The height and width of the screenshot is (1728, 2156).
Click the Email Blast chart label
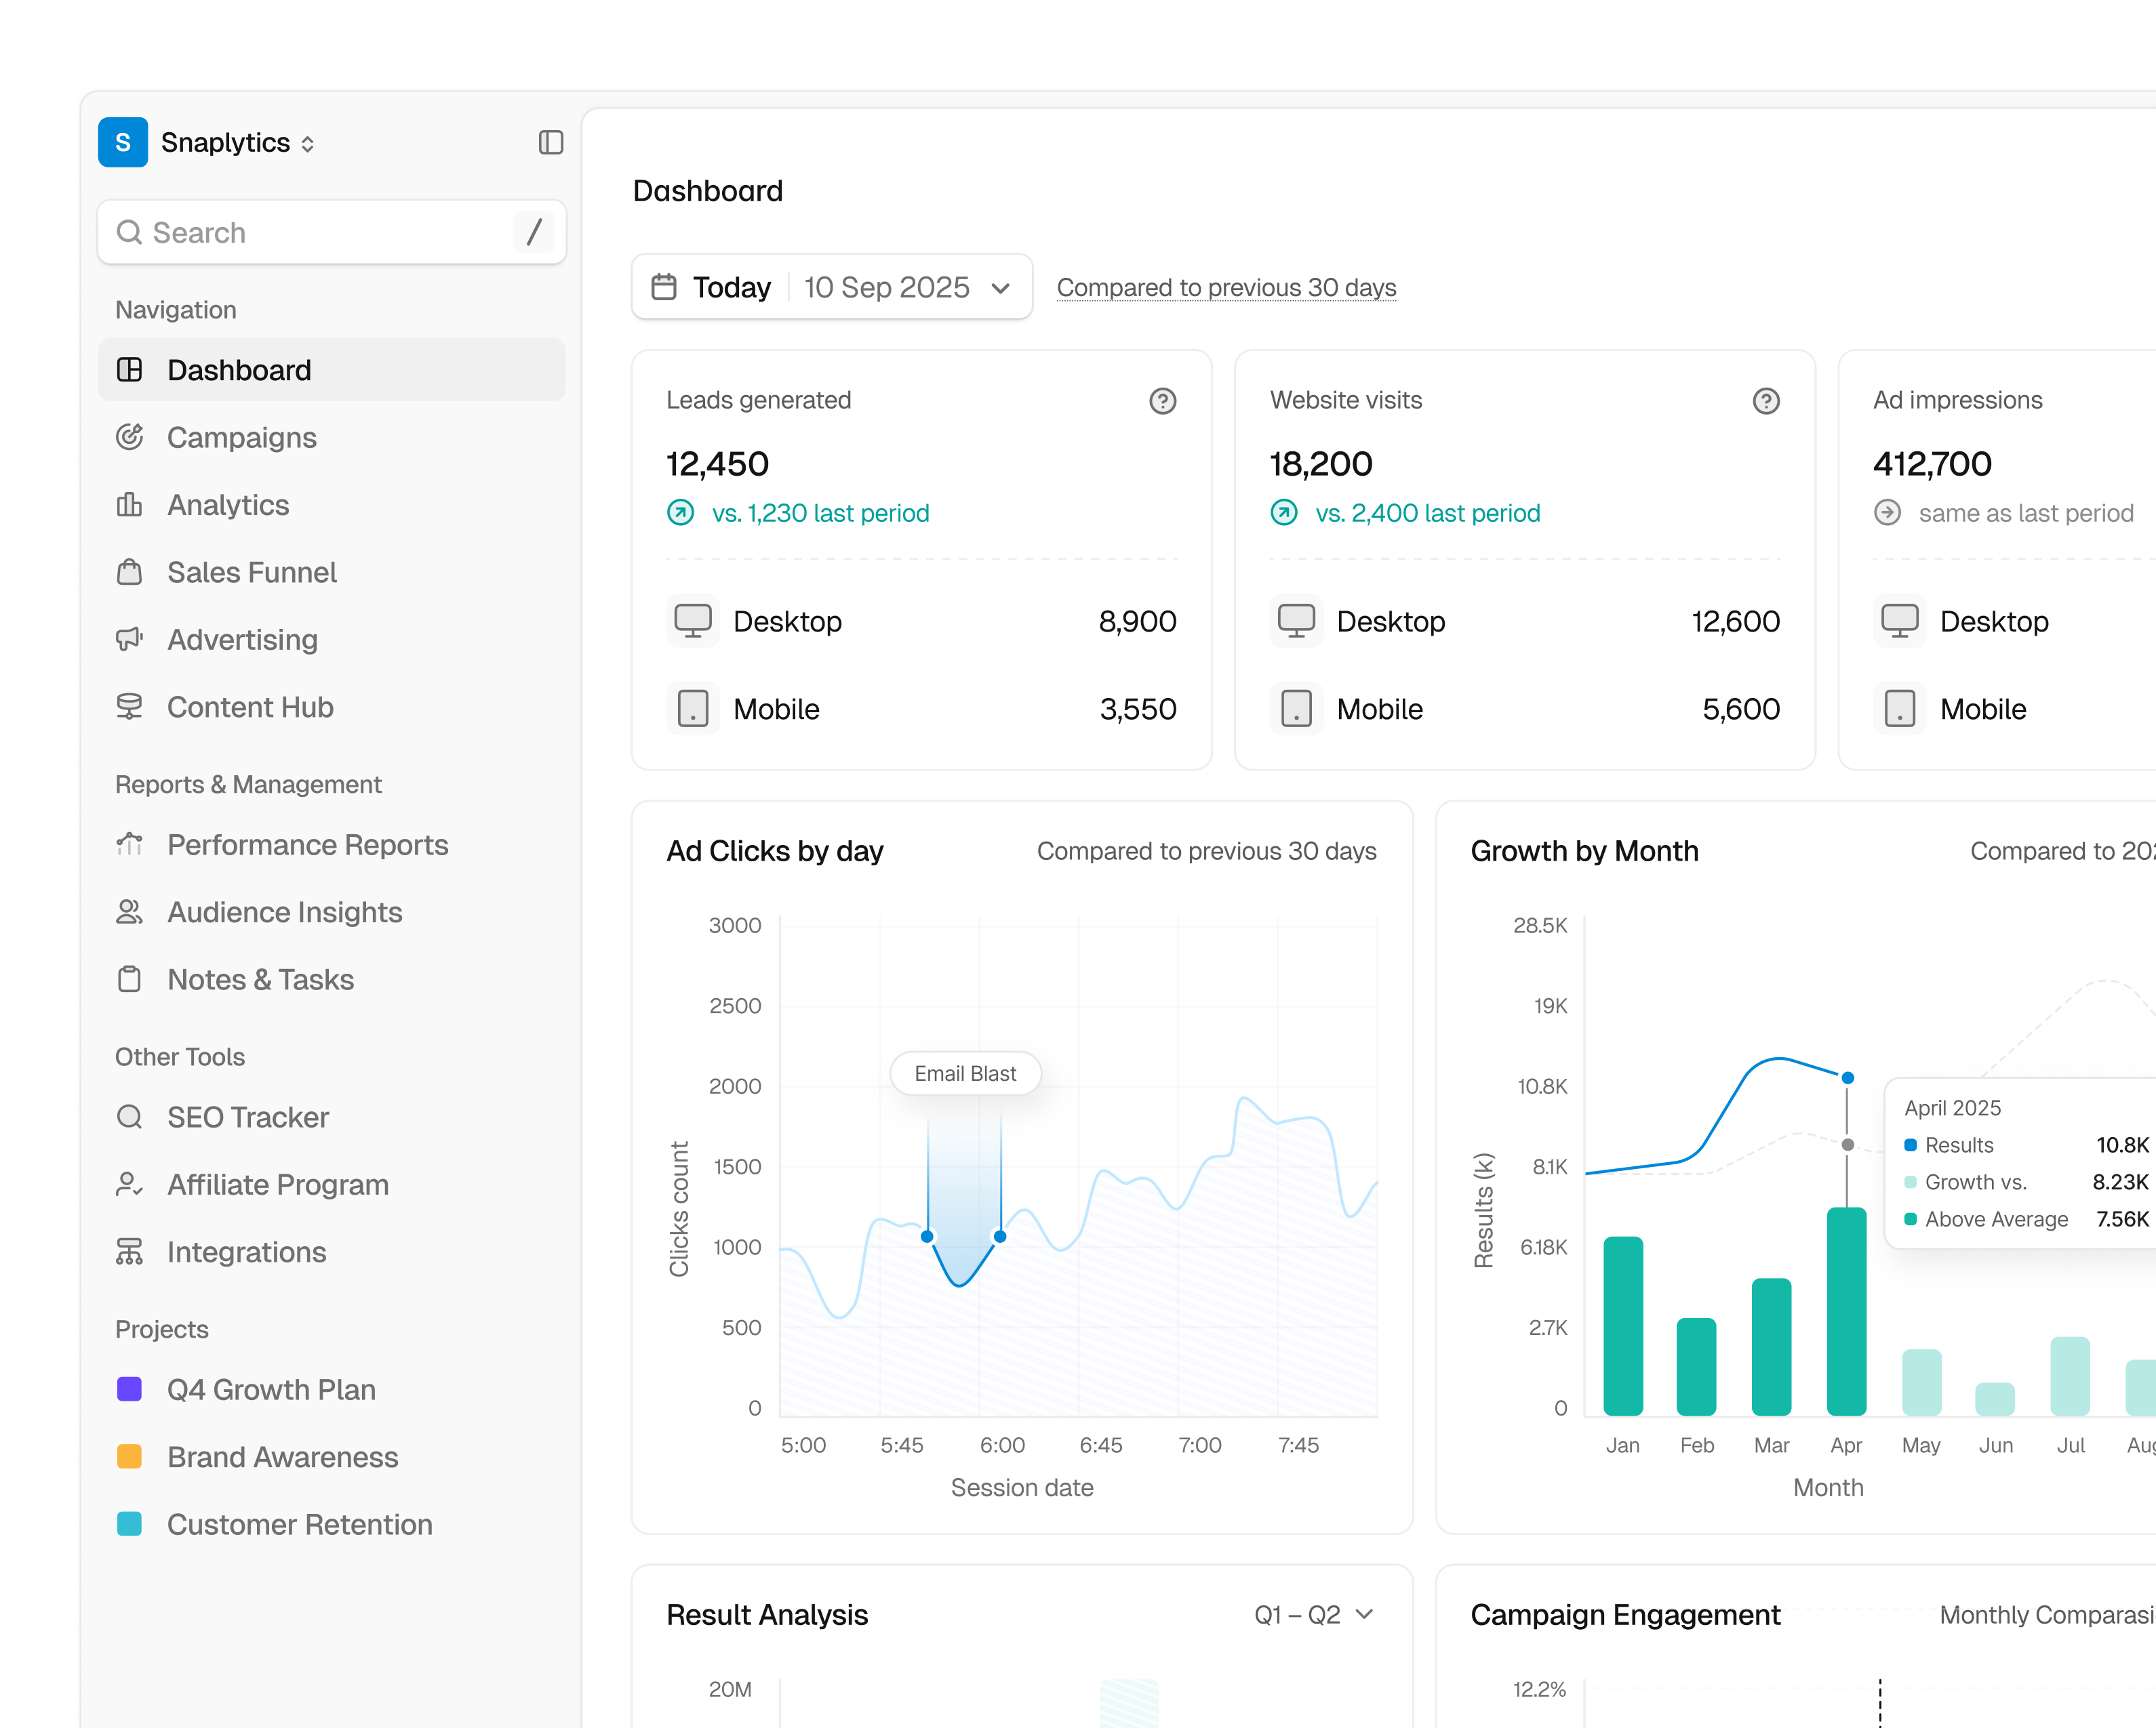pyautogui.click(x=965, y=1073)
